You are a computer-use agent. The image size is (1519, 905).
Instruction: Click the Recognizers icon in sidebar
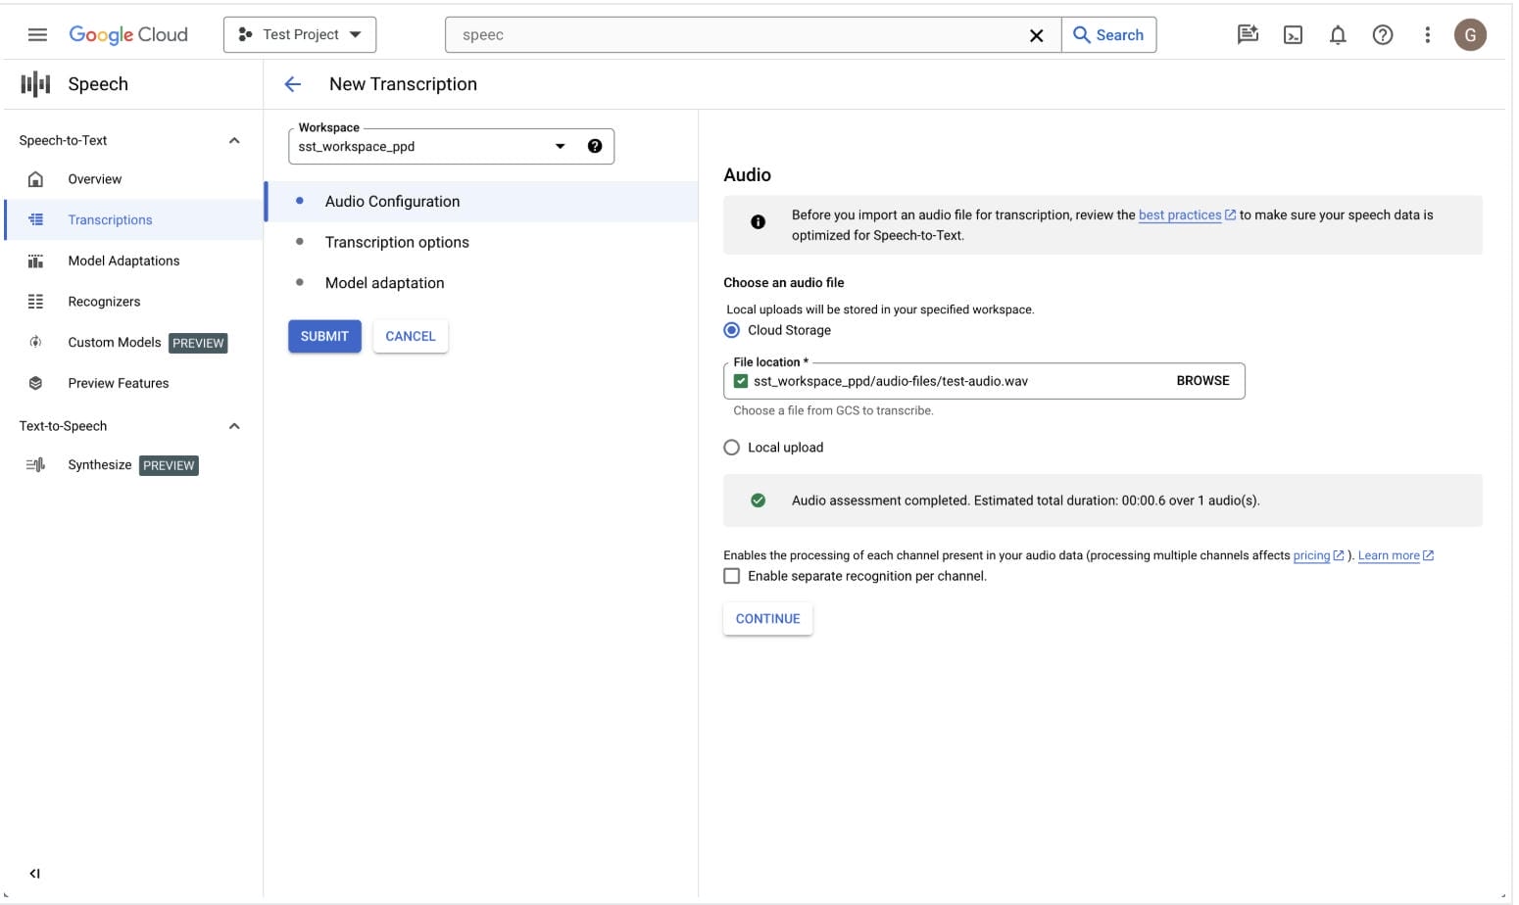tap(35, 302)
